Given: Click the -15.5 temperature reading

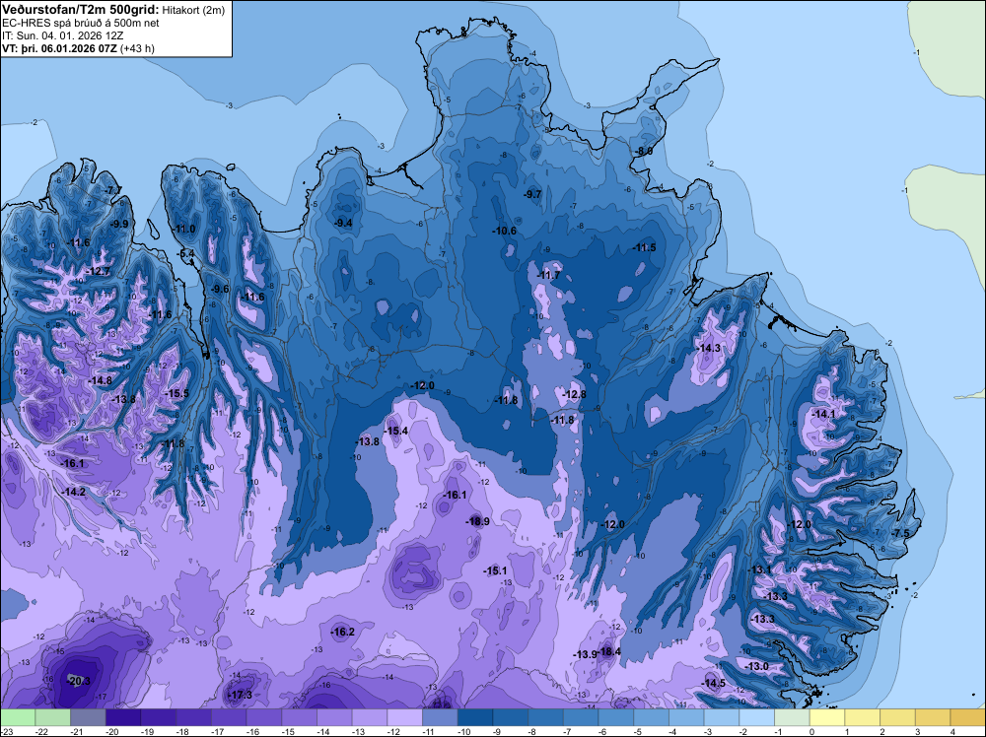Looking at the screenshot, I should click(176, 394).
